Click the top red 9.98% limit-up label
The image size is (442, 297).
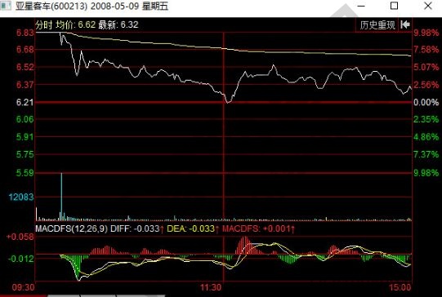click(x=426, y=33)
